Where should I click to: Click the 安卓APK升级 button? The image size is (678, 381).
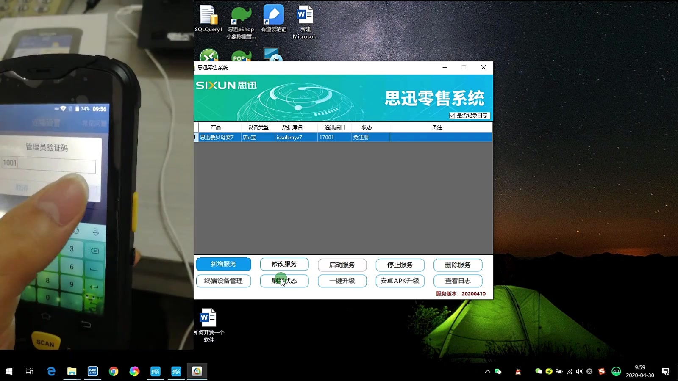pos(400,281)
